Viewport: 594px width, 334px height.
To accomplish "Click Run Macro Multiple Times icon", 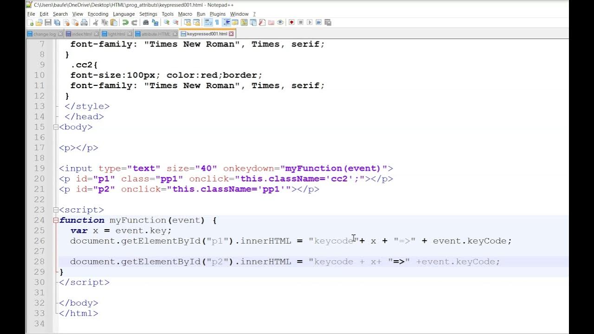I will coord(318,22).
